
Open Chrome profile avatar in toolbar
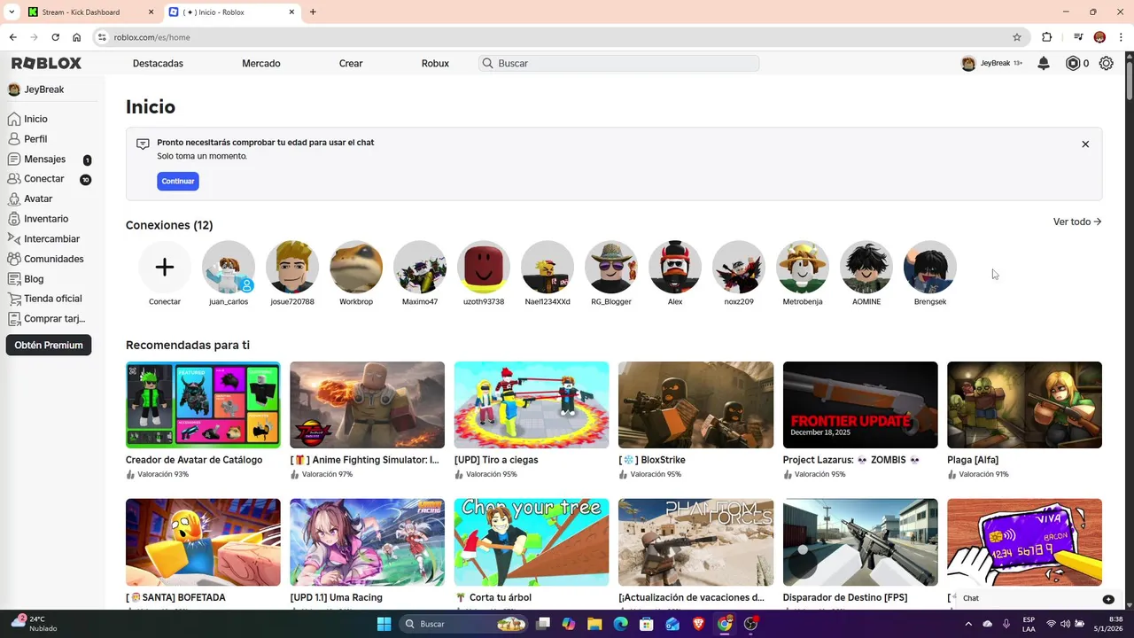[1099, 37]
